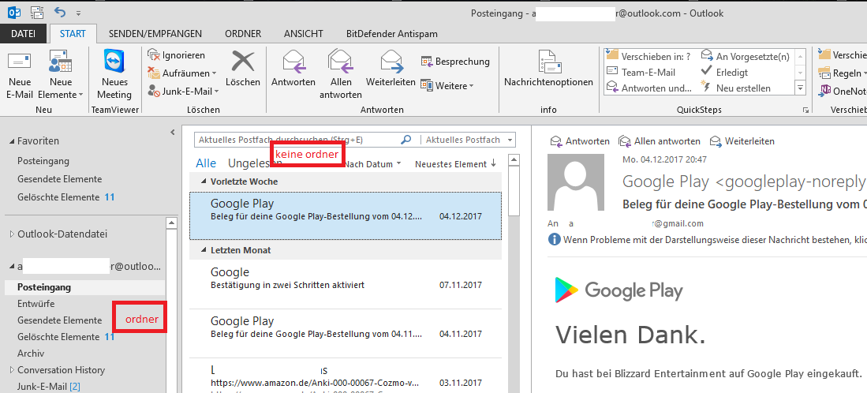Viewport: 867px width, 393px height.
Task: Open Gesendete Elemente under Favoriten
Action: pyautogui.click(x=60, y=179)
